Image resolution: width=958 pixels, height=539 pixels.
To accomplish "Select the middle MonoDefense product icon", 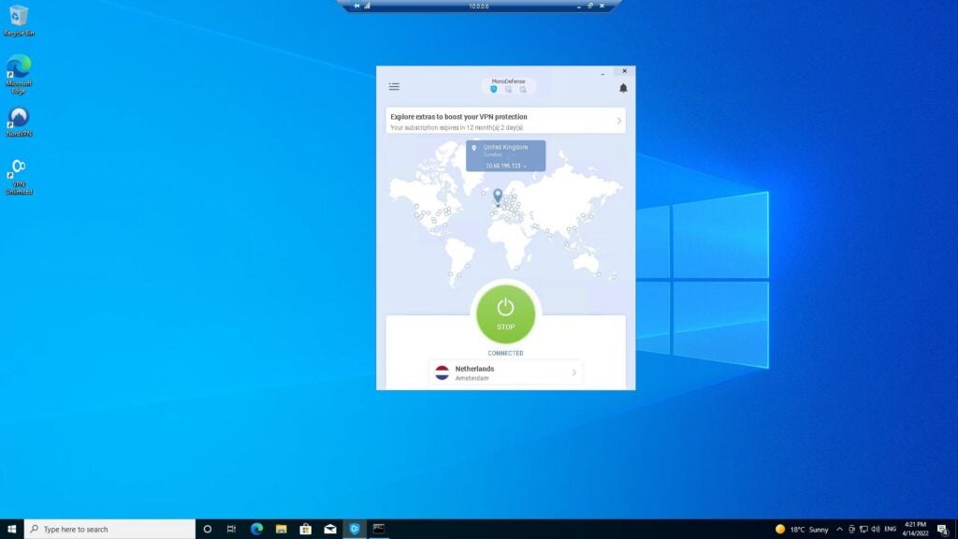I will [508, 89].
